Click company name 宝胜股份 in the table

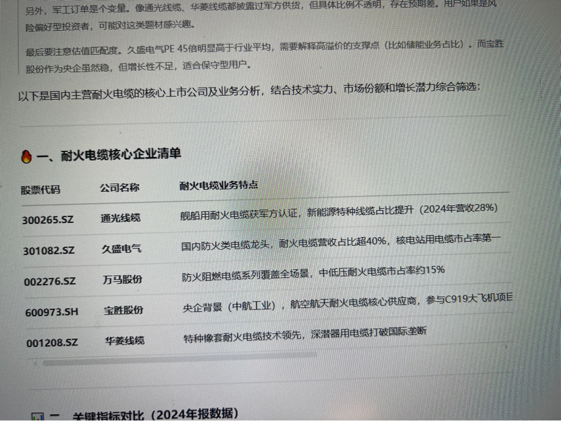124,310
